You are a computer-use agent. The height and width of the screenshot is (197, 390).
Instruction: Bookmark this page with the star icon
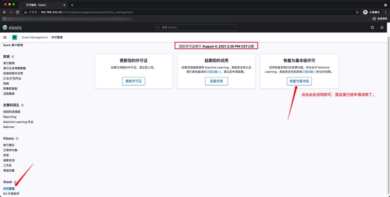click(357, 12)
